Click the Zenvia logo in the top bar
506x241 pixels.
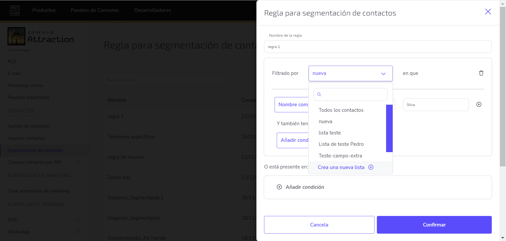15,10
